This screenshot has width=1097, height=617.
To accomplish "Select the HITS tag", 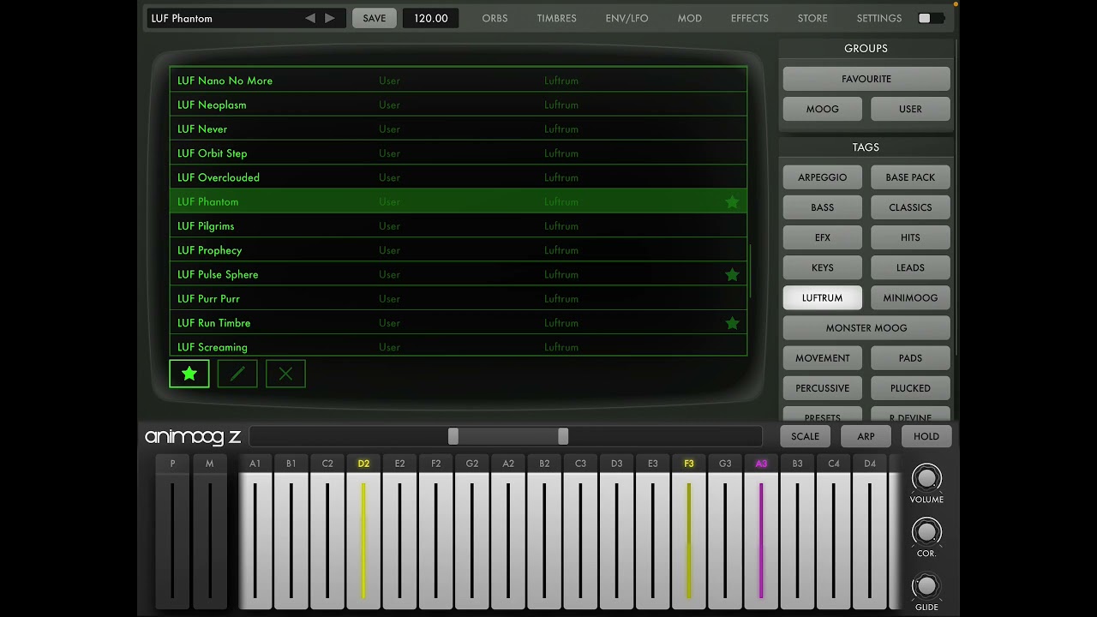I will (x=910, y=237).
